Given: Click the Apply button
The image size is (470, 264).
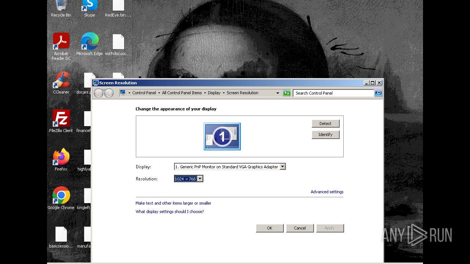Looking at the screenshot, I should pos(330,228).
